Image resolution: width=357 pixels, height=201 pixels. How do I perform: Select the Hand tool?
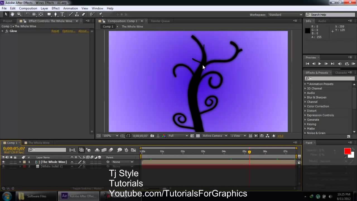point(13,14)
